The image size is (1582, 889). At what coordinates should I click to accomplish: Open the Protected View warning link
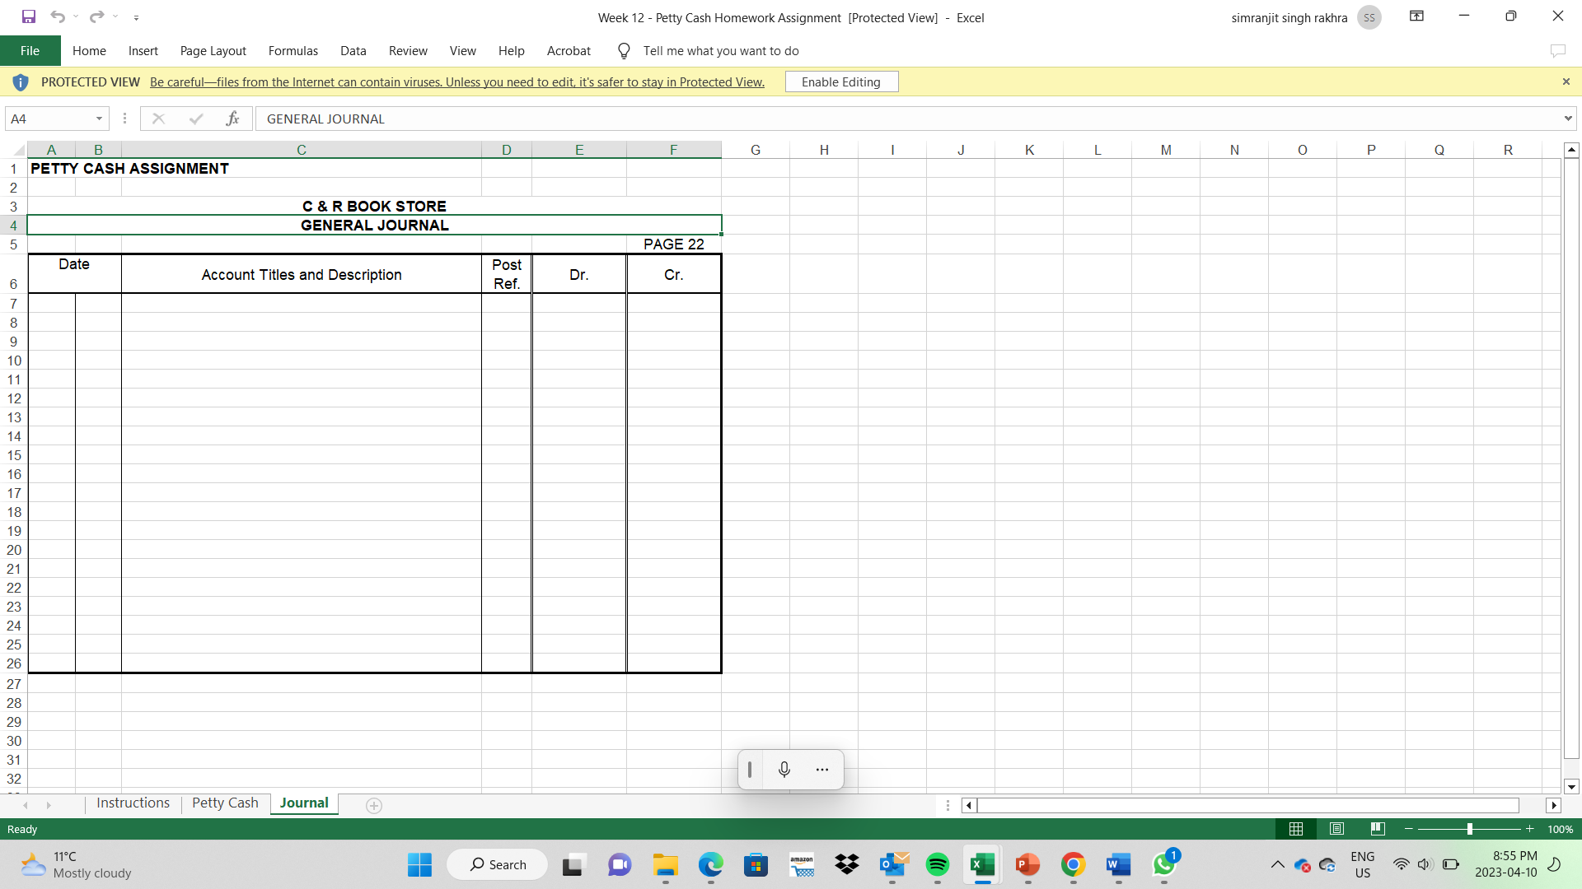[x=456, y=81]
